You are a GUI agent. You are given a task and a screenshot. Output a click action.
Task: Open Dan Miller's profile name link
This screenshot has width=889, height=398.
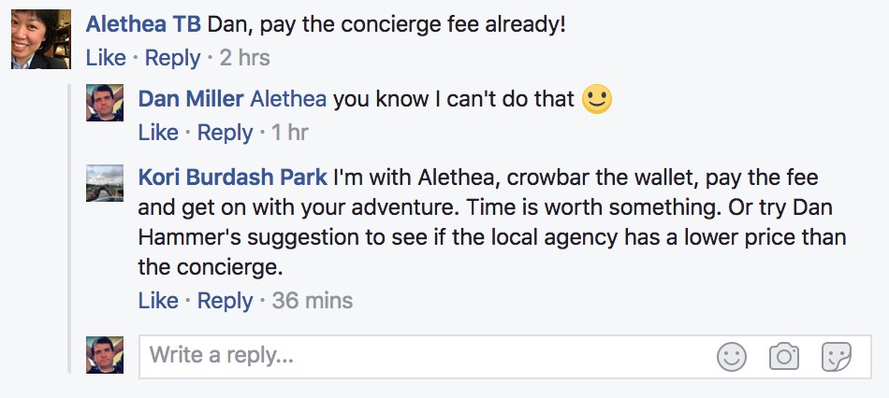pos(190,99)
